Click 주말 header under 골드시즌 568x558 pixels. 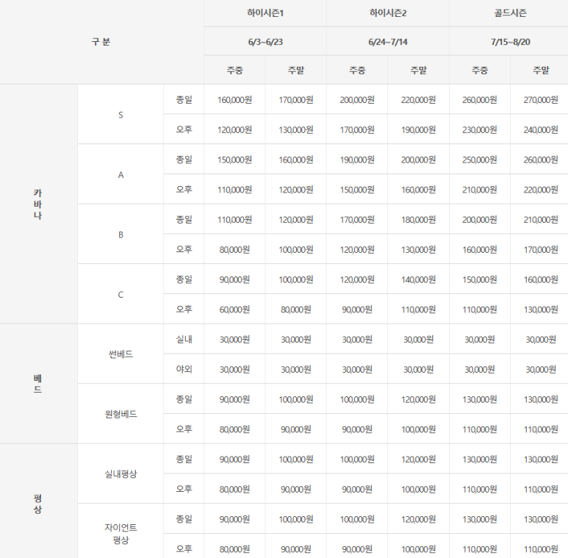click(x=541, y=71)
